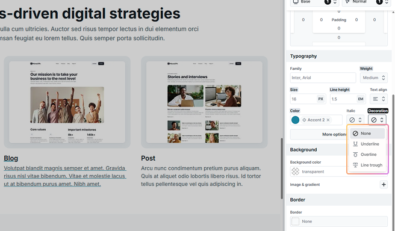Viewport: 395px width, 231px height.
Task: Choose Overline text decoration
Action: (367, 155)
